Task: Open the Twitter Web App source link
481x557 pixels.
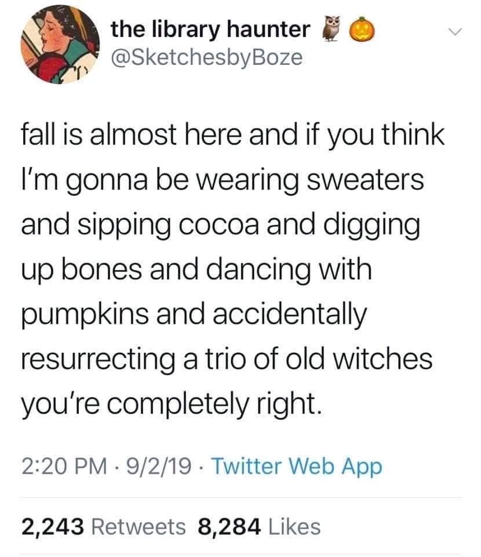Action: (296, 466)
